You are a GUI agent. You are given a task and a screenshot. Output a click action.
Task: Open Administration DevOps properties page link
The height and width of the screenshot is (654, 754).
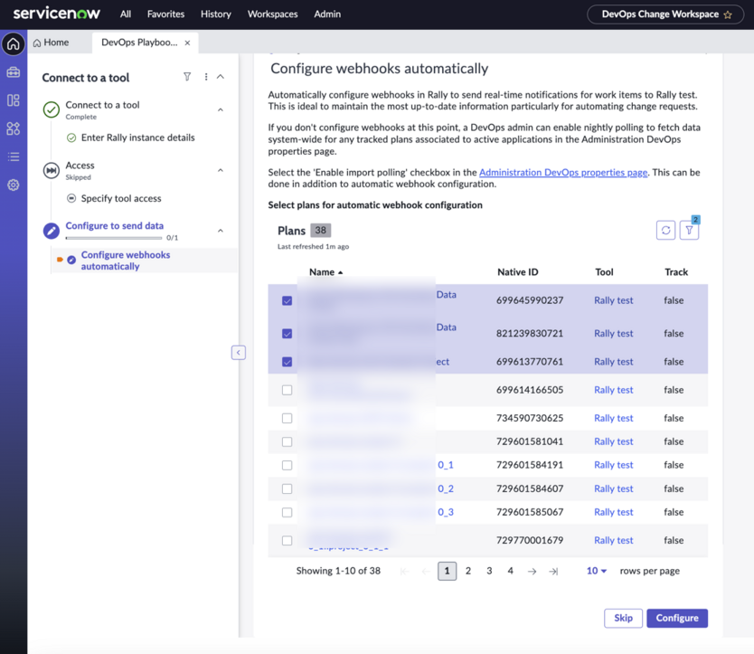tap(563, 172)
